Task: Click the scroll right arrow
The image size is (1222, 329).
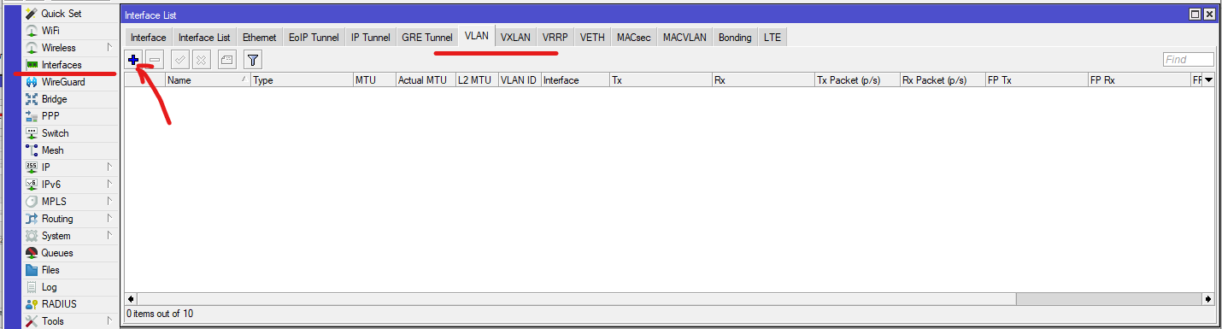Action: (1208, 299)
